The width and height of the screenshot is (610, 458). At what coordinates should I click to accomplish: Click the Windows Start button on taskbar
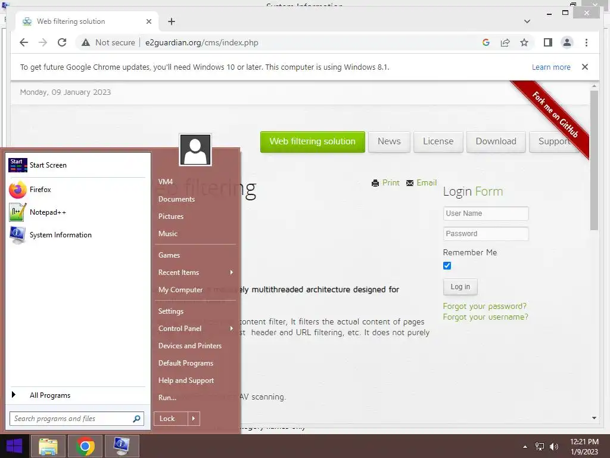[14, 446]
